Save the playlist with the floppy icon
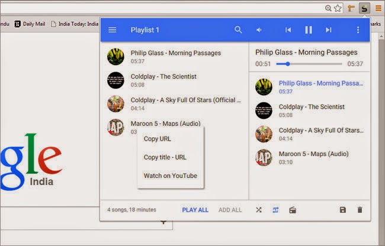Viewport: 385px width, 246px height. tap(343, 210)
